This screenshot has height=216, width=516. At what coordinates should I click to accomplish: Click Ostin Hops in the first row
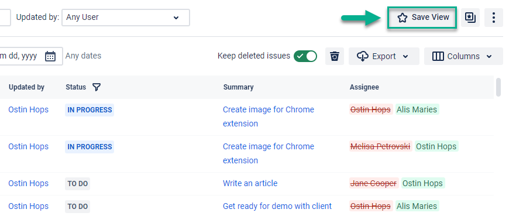(x=28, y=109)
